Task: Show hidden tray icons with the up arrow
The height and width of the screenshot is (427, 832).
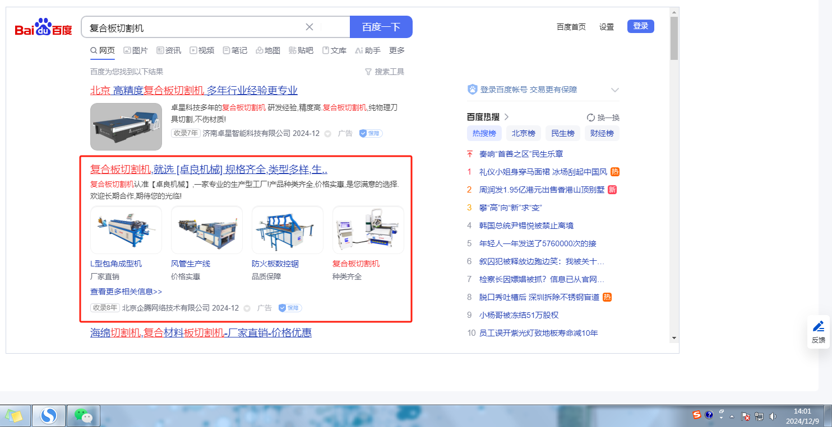Action: [732, 416]
